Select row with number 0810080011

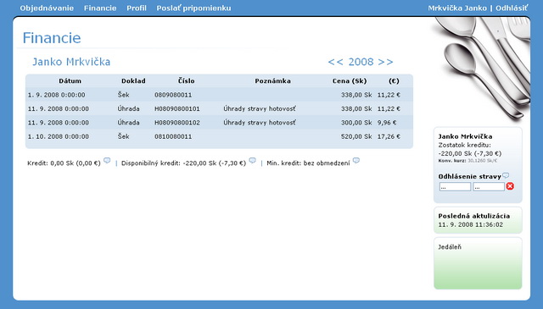(x=219, y=136)
